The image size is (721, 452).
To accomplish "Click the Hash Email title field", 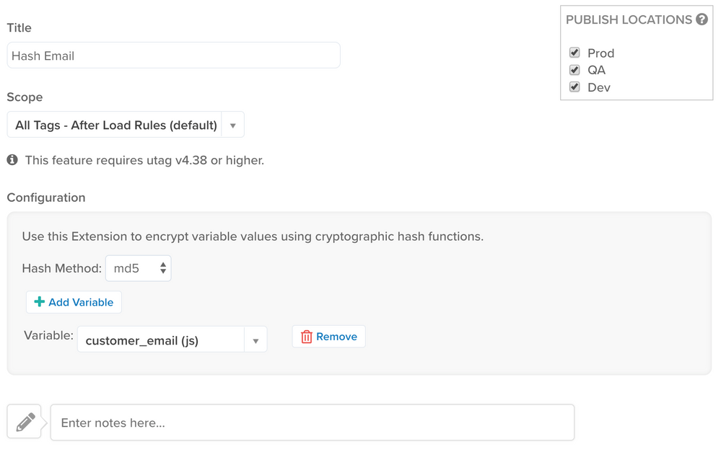I will (x=173, y=56).
